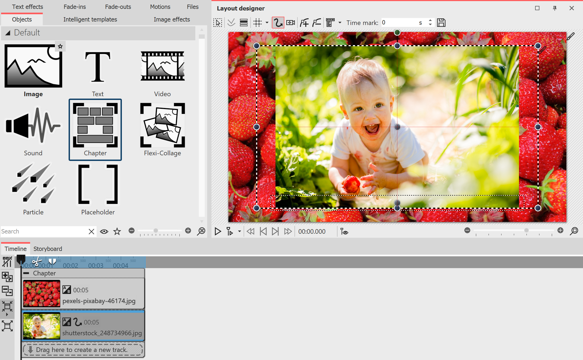This screenshot has height=360, width=583.
Task: Open the playback mode dropdown arrow
Action: point(239,231)
